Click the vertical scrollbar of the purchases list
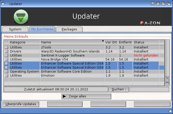The height and width of the screenshot is (114, 173). [x=167, y=58]
